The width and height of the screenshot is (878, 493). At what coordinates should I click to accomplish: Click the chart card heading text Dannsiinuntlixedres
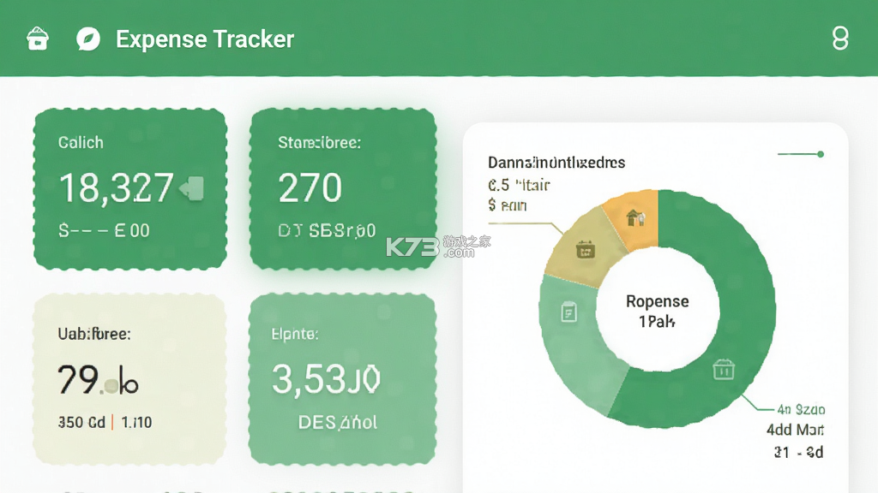click(x=556, y=163)
